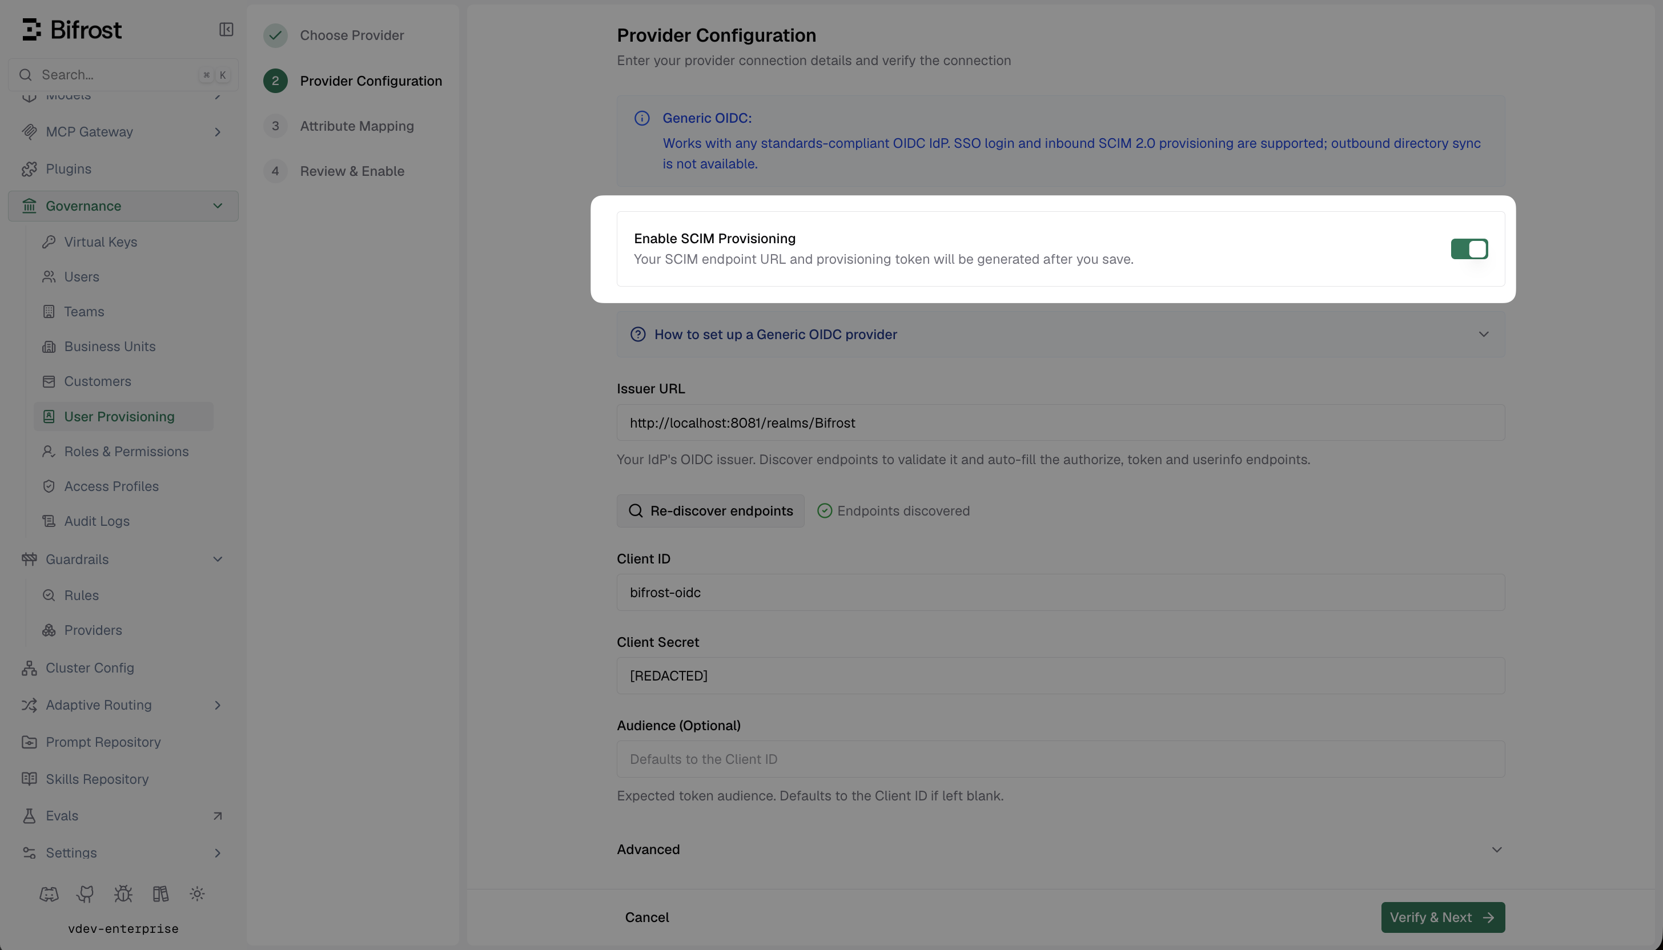Click the Verify & Next button
Viewport: 1663px width, 950px height.
click(1443, 917)
